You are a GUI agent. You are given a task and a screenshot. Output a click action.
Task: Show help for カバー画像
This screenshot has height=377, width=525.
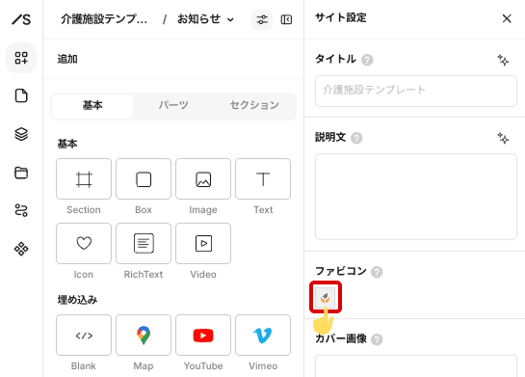(x=377, y=339)
